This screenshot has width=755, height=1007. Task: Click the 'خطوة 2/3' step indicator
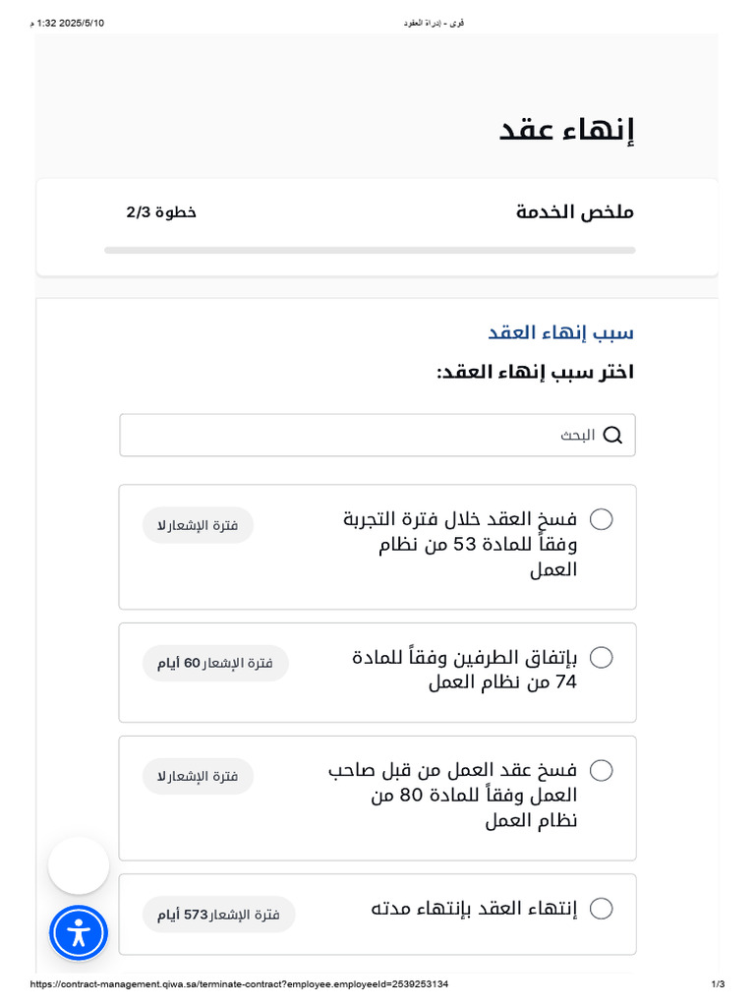click(x=161, y=212)
